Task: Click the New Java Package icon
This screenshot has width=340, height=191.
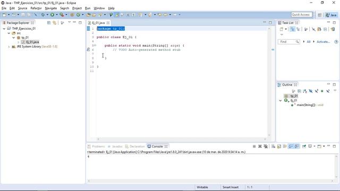Action: (x=72, y=15)
